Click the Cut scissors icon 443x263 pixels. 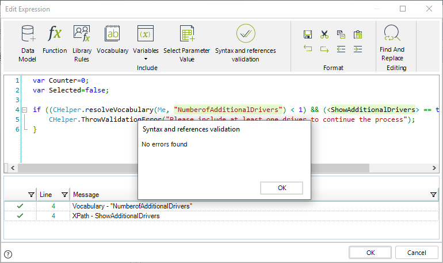click(x=324, y=34)
